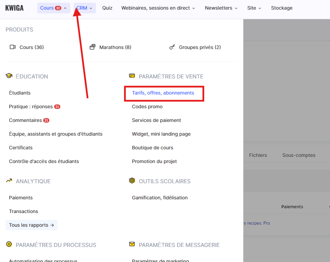This screenshot has height=262, width=330.
Task: Click the Analytique trend arrow icon
Action: [9, 181]
